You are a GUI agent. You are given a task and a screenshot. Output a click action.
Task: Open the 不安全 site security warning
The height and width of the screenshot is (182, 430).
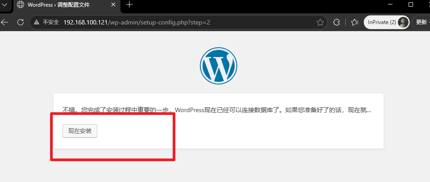(46, 22)
